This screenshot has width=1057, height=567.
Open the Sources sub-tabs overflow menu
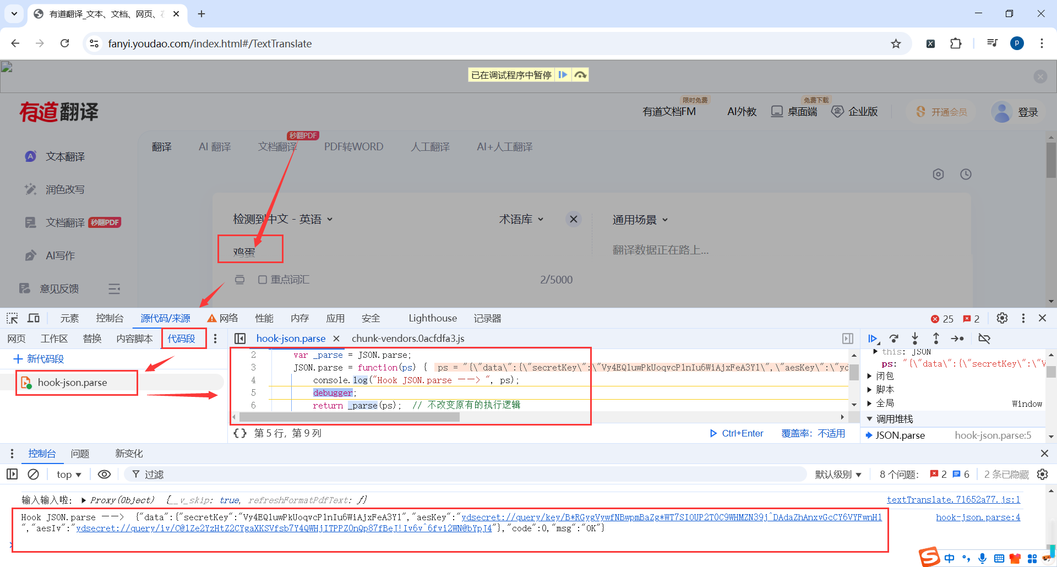pyautogui.click(x=215, y=339)
